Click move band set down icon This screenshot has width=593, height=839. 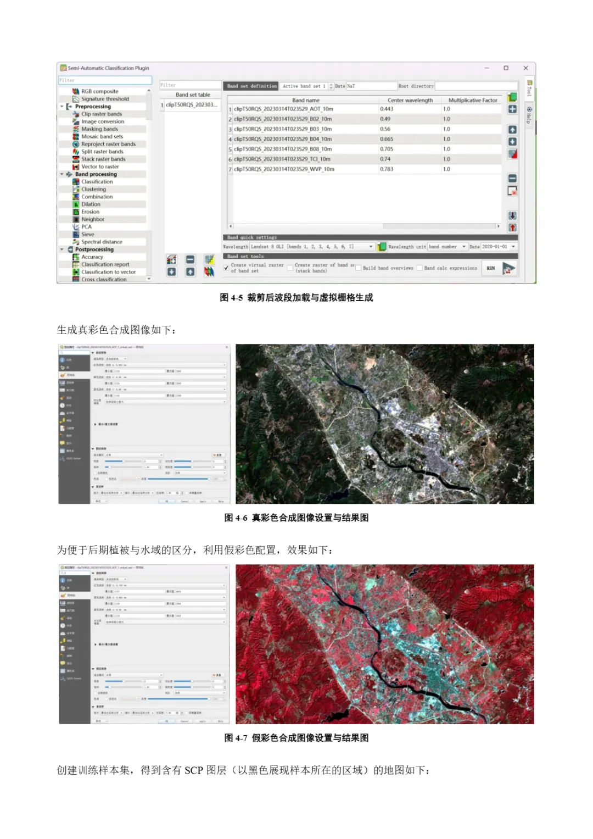click(172, 271)
